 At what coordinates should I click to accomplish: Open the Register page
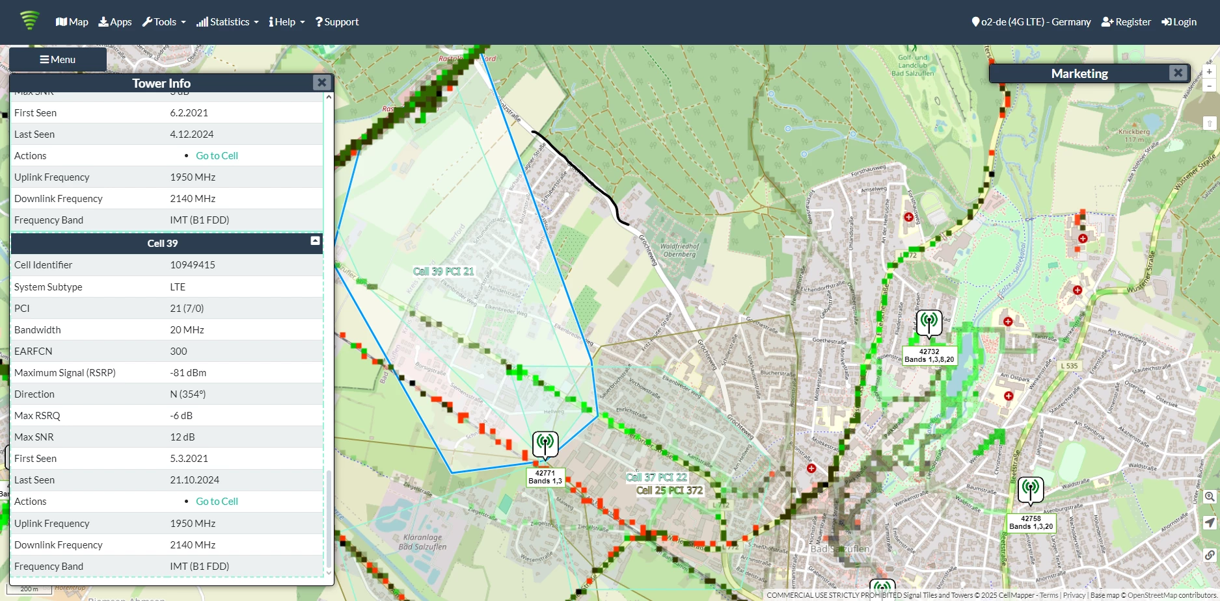pyautogui.click(x=1126, y=22)
